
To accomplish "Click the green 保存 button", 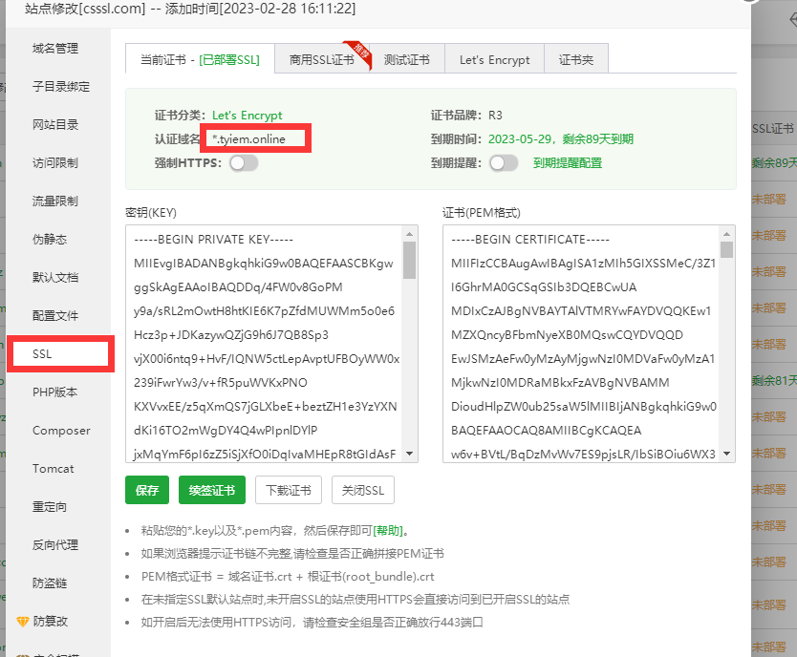I will click(147, 490).
